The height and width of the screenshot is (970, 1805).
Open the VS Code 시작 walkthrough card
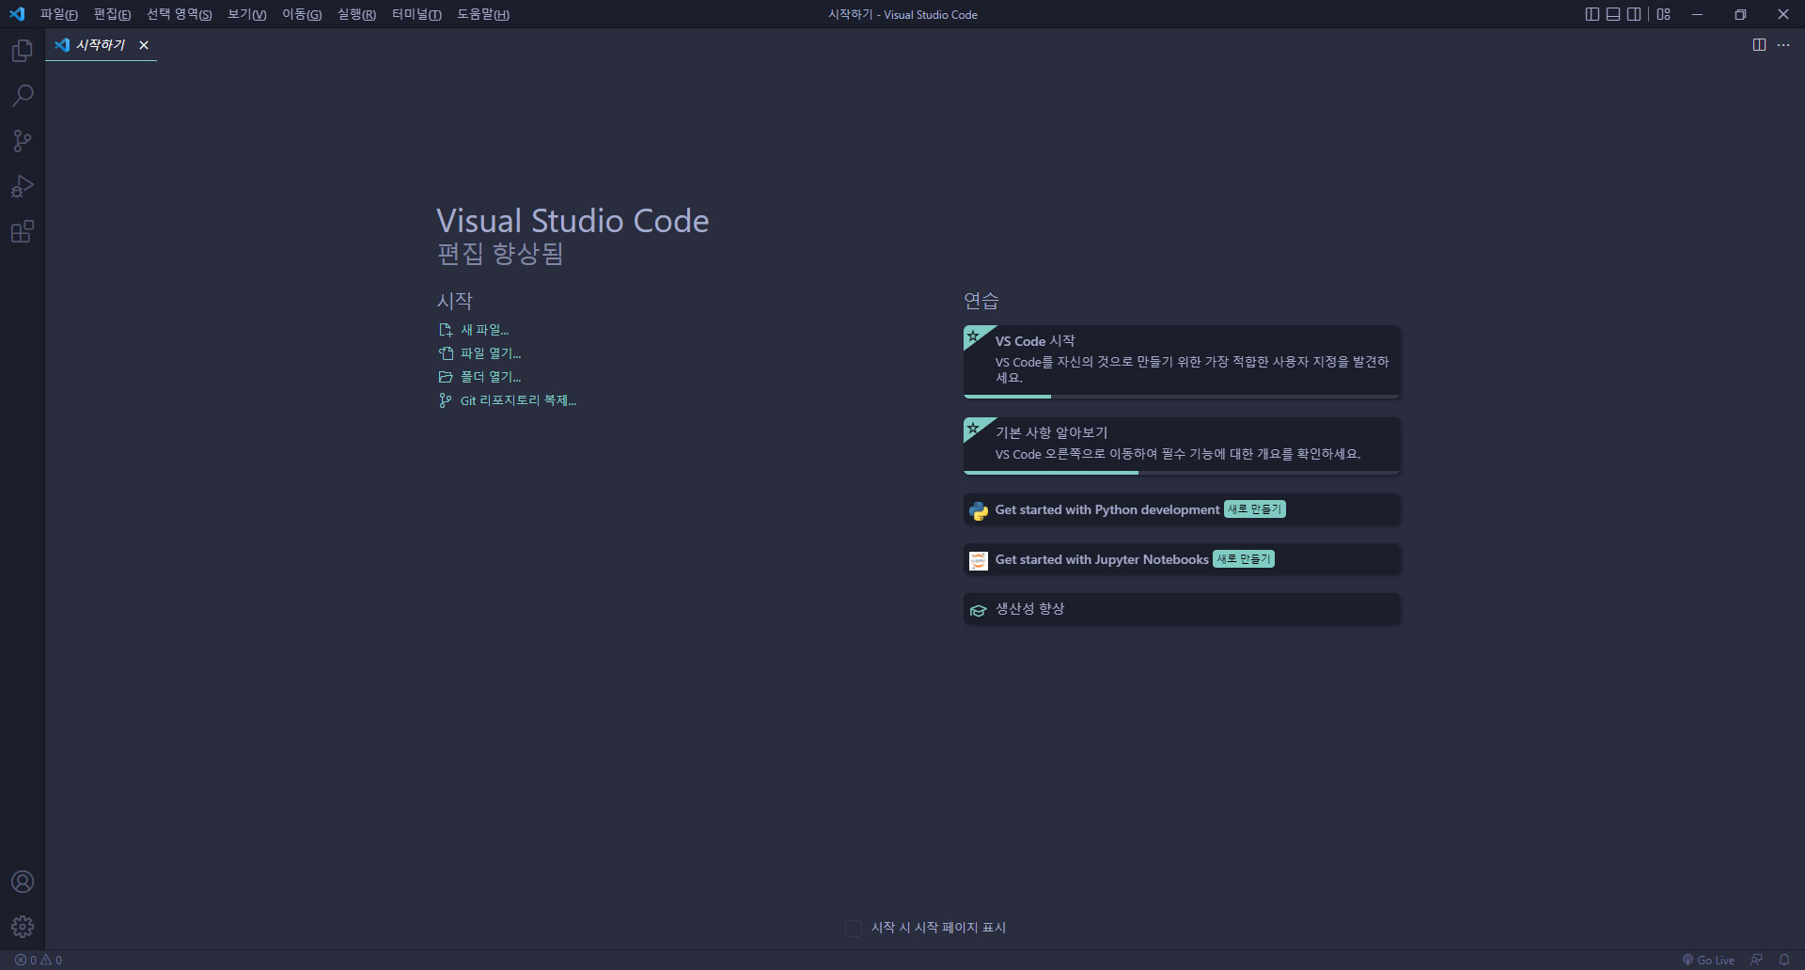point(1182,361)
